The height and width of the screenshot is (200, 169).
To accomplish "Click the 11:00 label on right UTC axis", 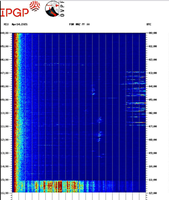I will tap(152, 179).
